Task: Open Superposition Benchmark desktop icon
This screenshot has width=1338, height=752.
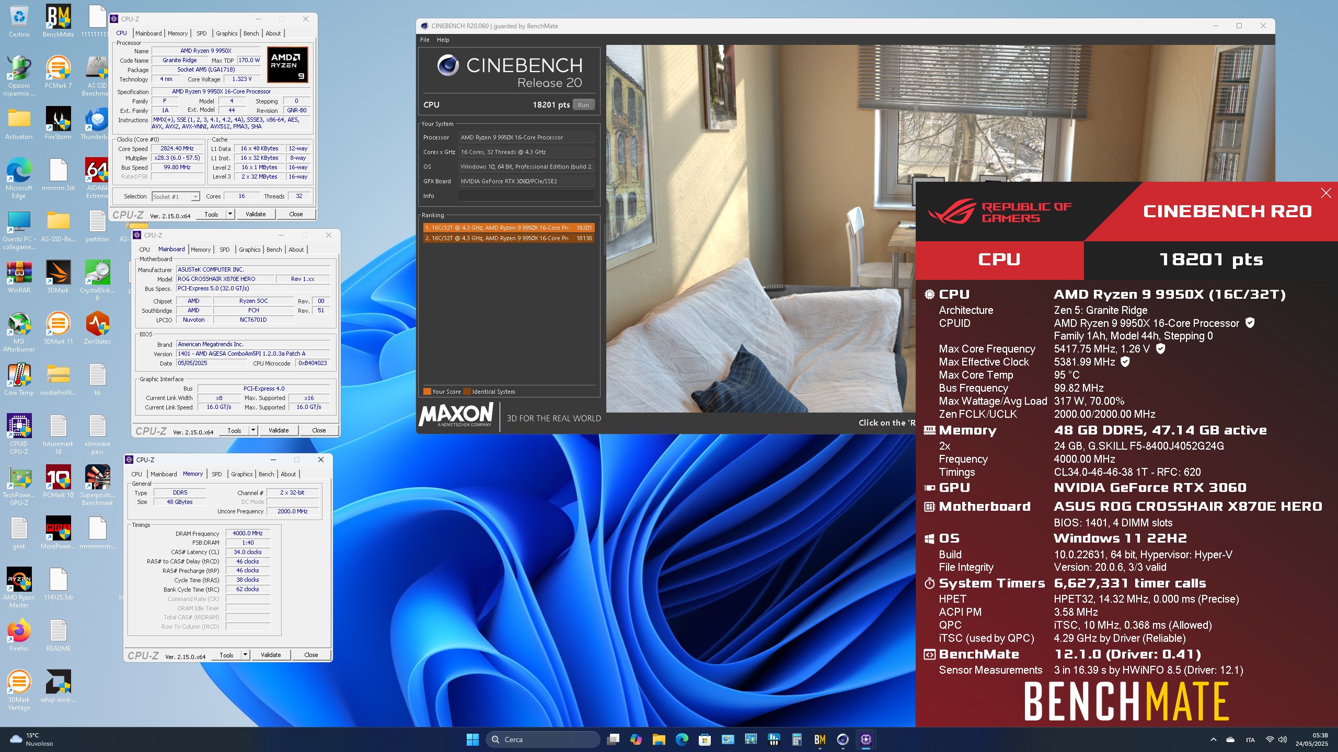Action: pyautogui.click(x=97, y=486)
